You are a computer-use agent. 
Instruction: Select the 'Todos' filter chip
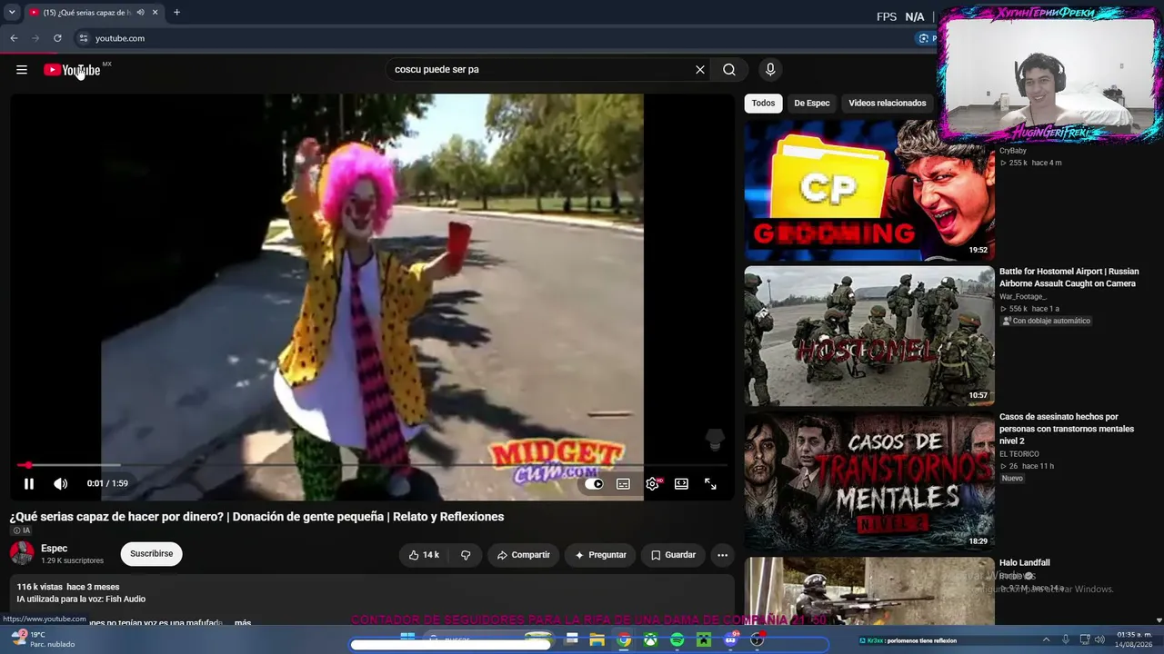point(763,104)
